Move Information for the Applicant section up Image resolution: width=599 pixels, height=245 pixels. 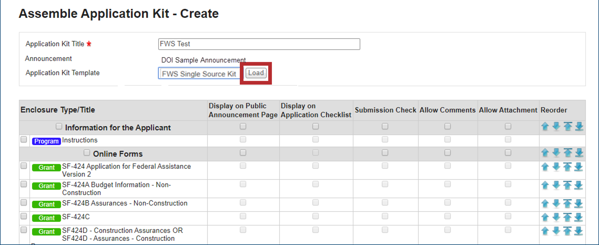tap(545, 127)
